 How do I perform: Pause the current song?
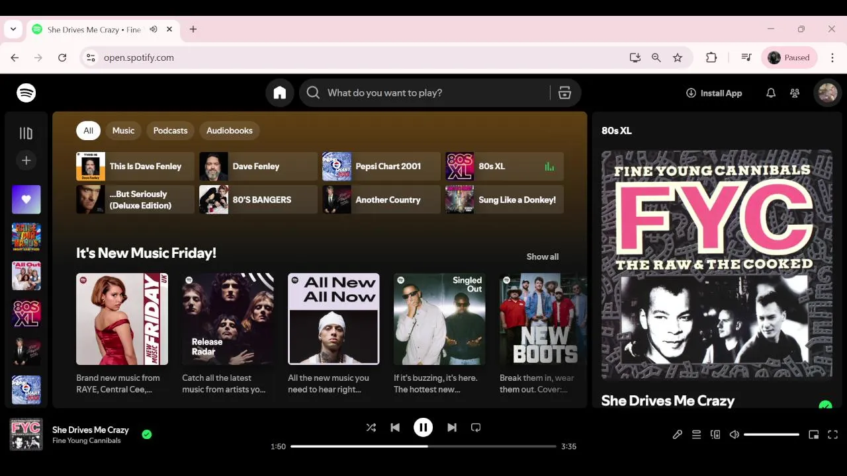coord(423,428)
